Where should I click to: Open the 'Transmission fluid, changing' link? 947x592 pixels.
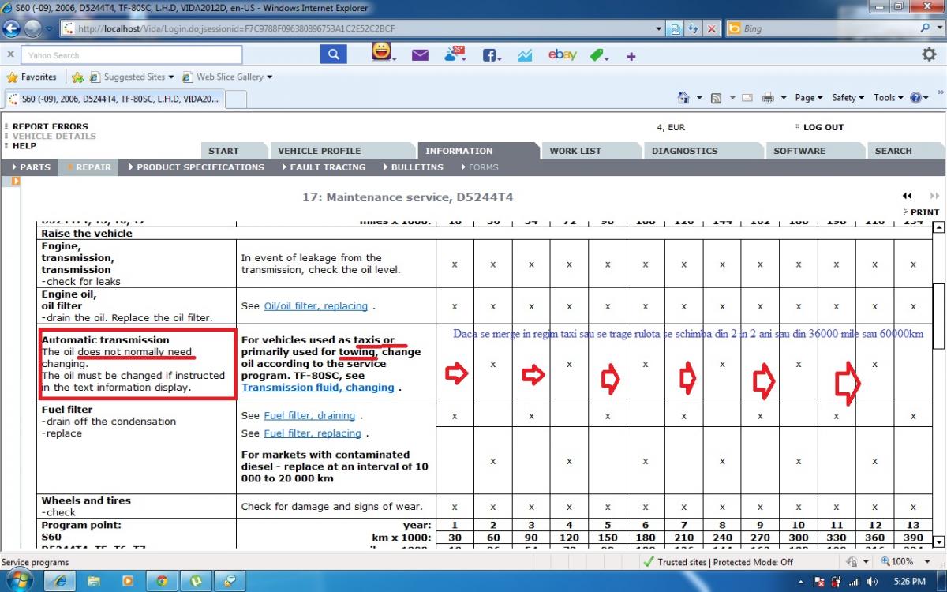317,388
